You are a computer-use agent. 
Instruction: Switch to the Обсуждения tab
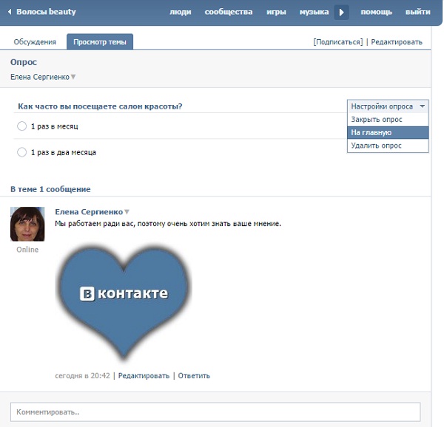point(35,42)
